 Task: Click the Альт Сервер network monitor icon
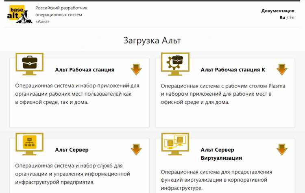coord(29,144)
